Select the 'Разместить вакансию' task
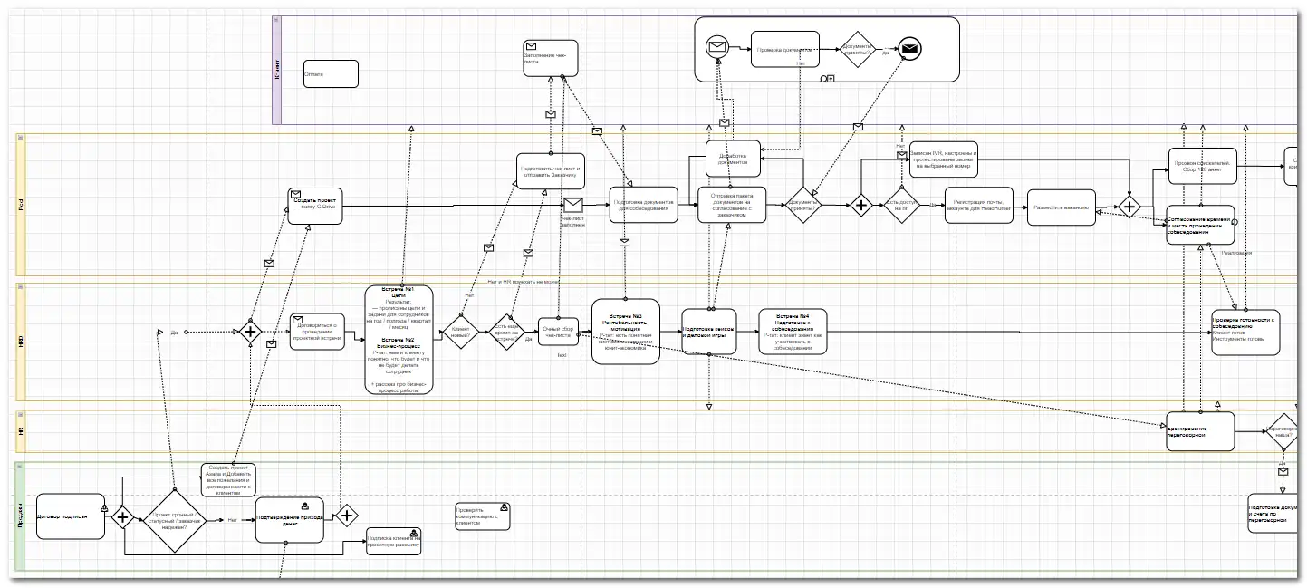 (1062, 206)
